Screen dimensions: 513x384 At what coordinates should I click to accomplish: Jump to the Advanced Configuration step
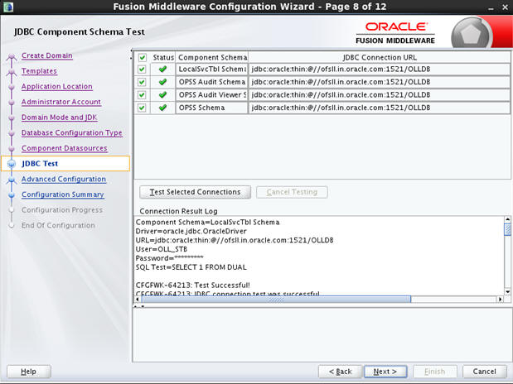[64, 179]
